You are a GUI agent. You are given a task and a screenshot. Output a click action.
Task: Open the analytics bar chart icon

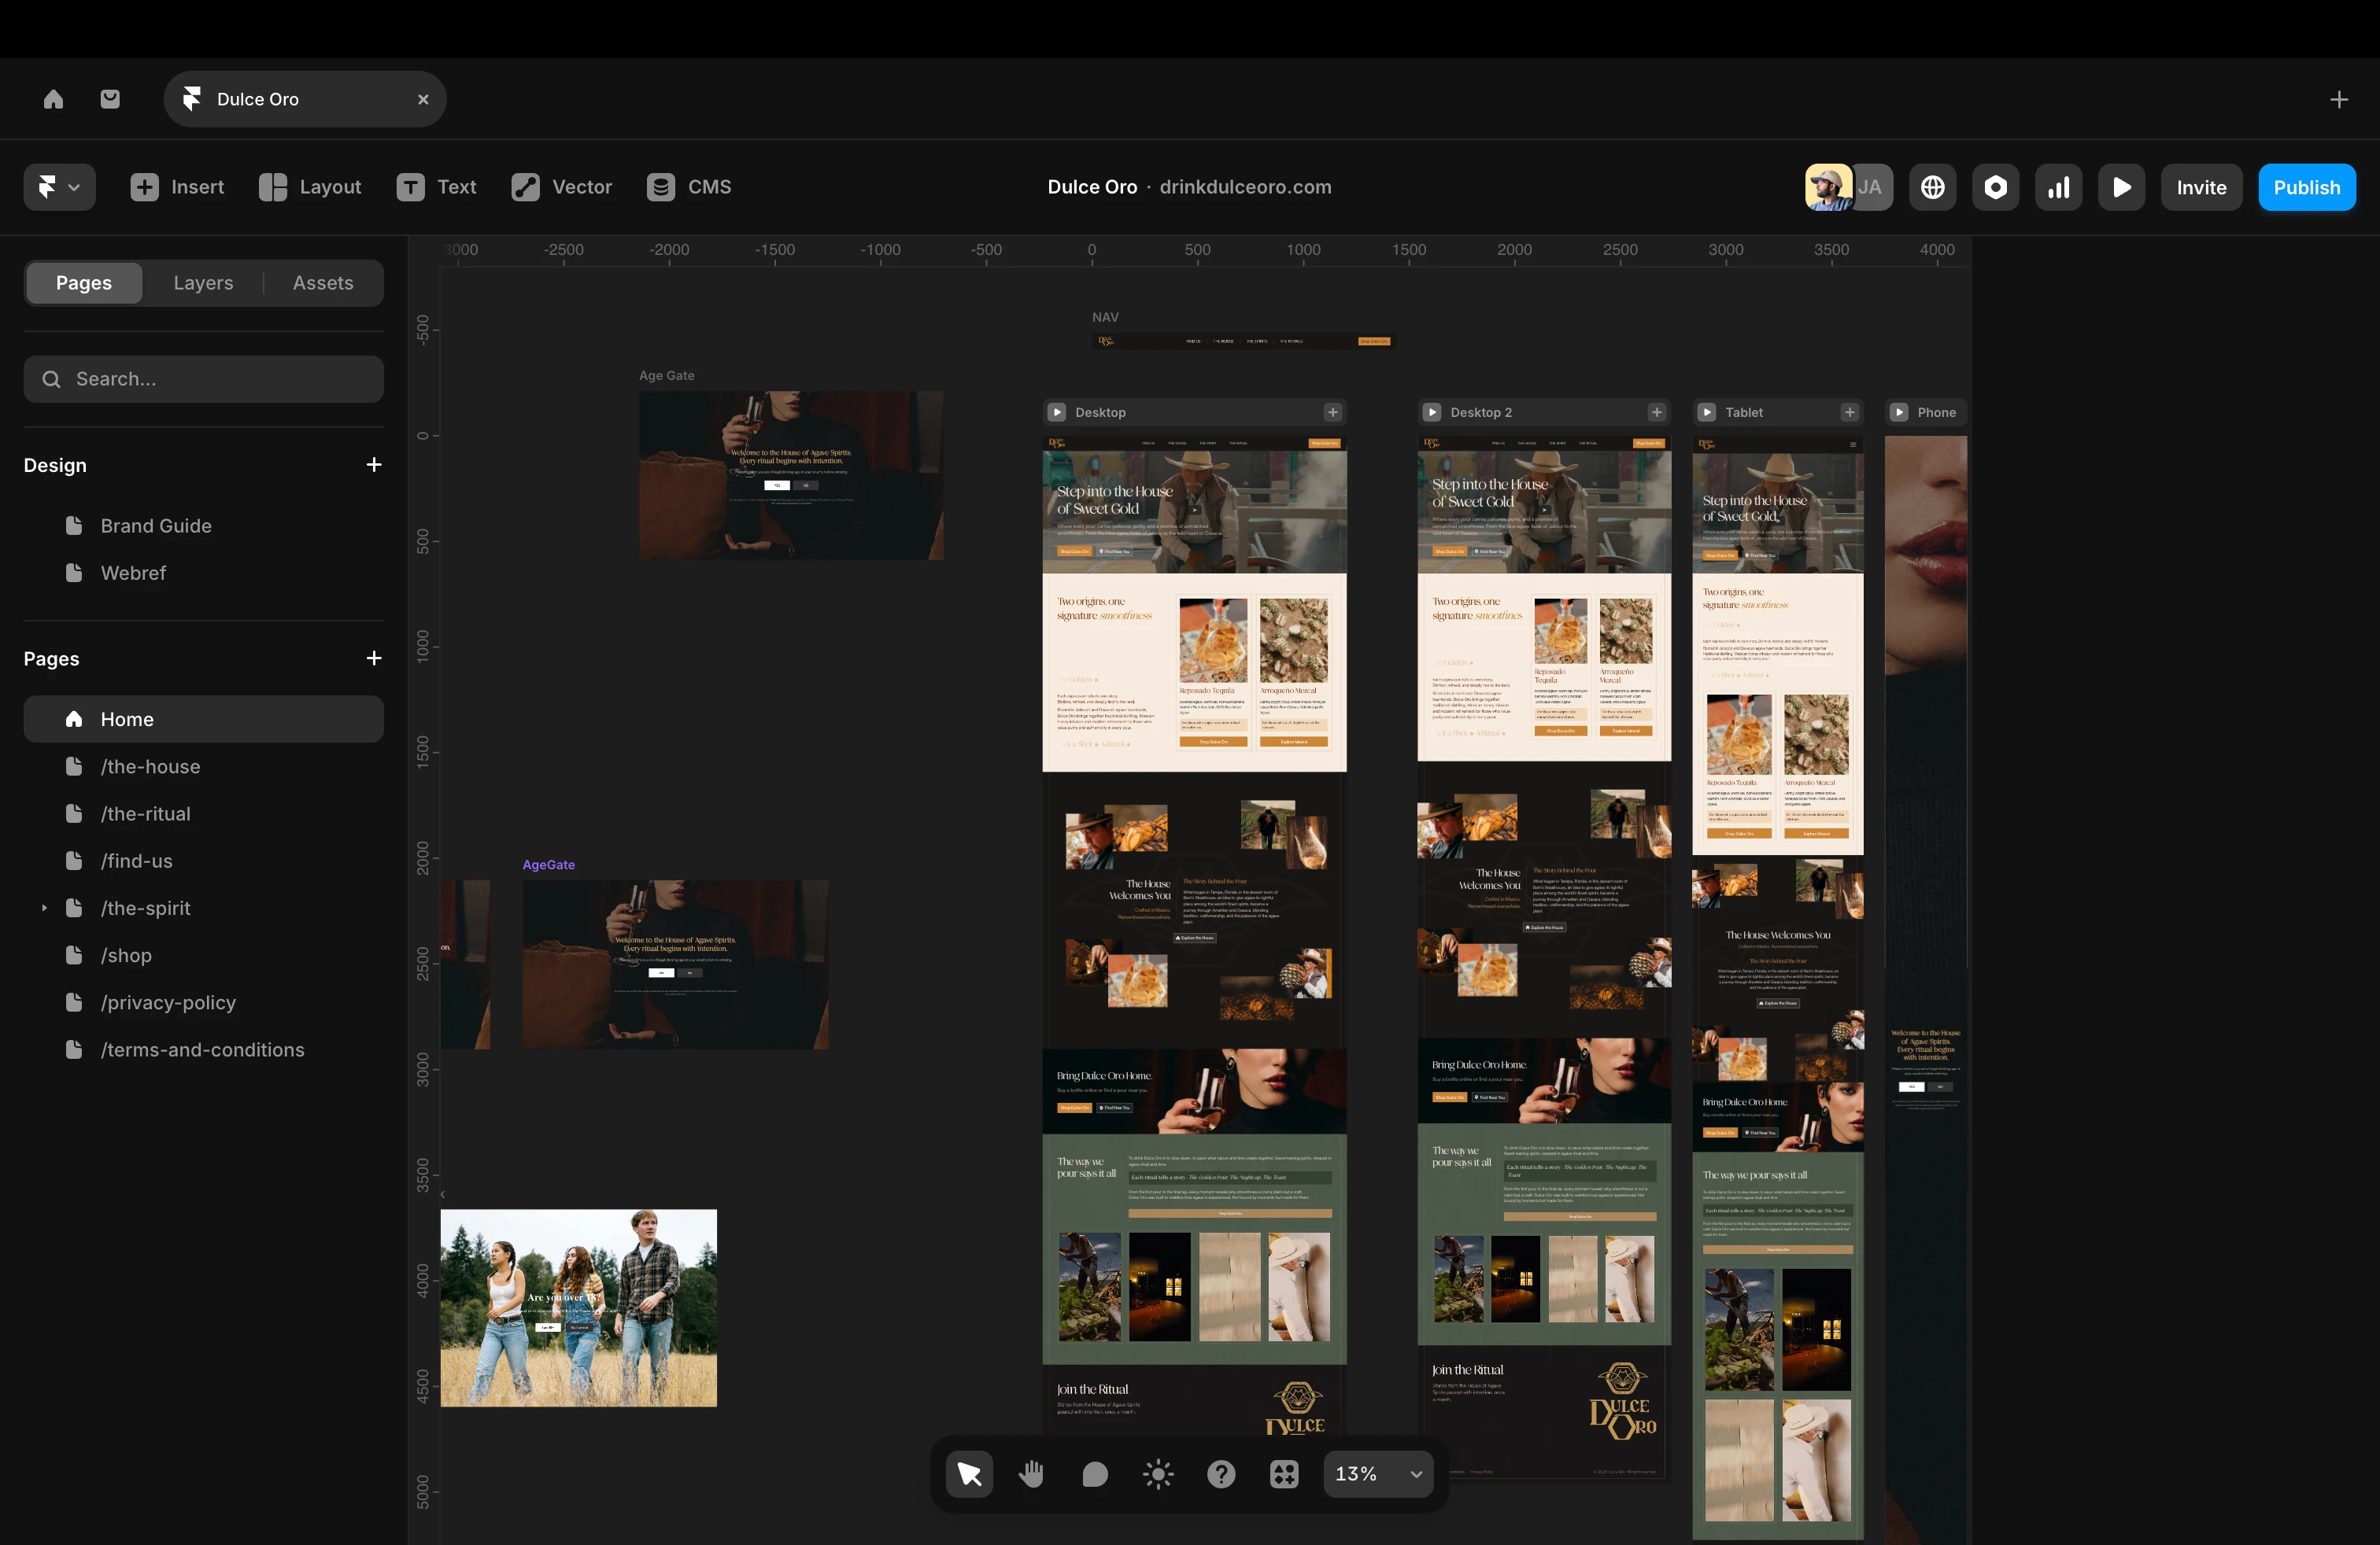click(2058, 188)
